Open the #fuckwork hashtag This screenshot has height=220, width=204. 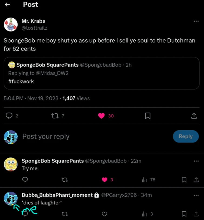click(21, 81)
